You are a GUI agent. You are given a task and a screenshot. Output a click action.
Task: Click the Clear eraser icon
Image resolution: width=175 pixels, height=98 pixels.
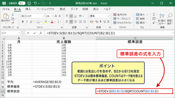tap(154, 23)
